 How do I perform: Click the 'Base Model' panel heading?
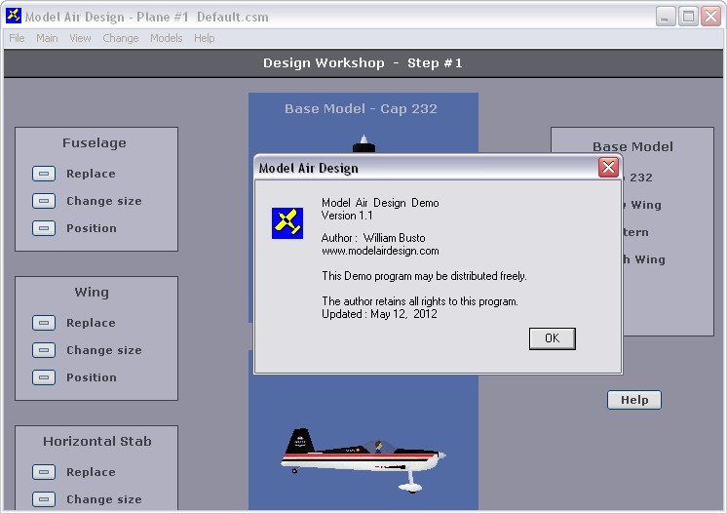(x=632, y=146)
